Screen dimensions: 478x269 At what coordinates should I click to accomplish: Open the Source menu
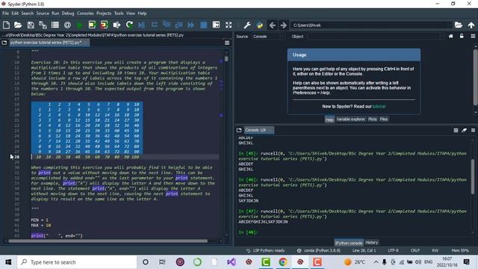[43, 13]
